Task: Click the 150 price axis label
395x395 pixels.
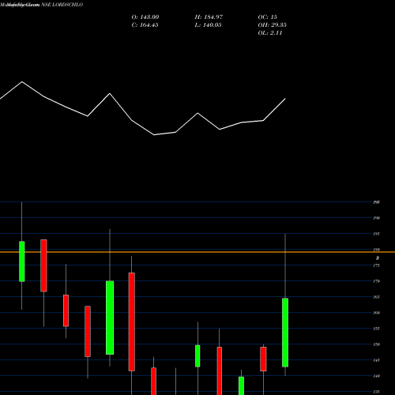Action: coord(377,344)
